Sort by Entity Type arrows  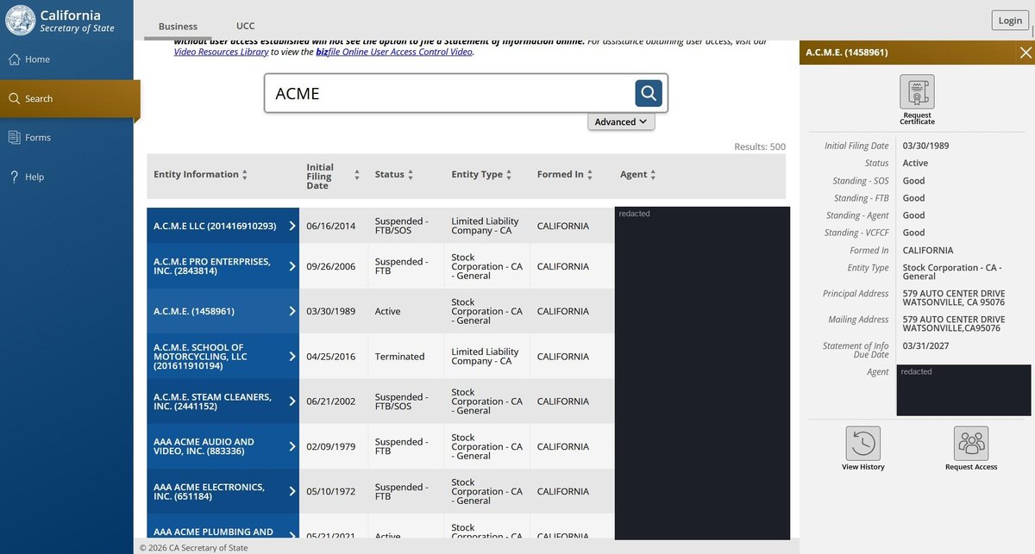click(509, 175)
